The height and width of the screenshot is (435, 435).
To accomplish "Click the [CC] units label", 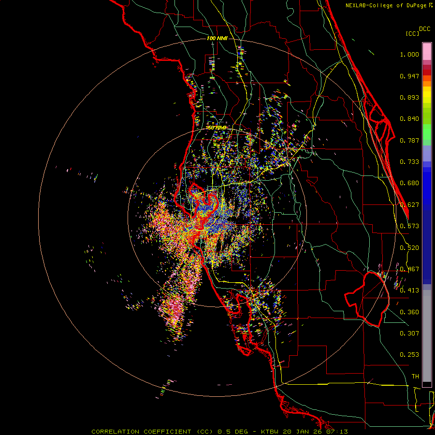I will (x=412, y=33).
